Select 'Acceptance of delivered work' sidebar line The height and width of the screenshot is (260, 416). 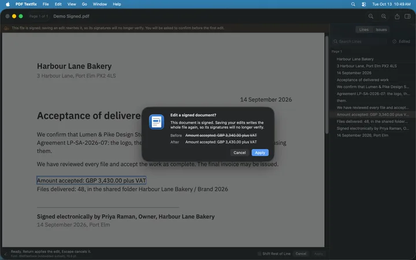[372, 80]
